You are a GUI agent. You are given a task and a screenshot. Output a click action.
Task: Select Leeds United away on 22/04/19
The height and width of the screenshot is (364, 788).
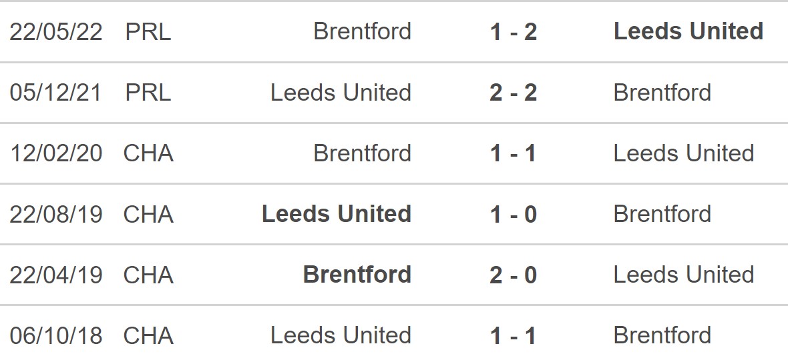pyautogui.click(x=683, y=275)
